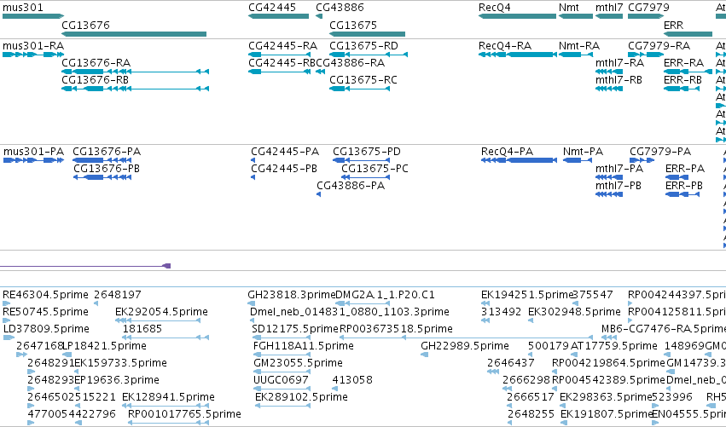726x427 pixels.
Task: Open EST GH22989.5prime label
Action: pos(465,347)
